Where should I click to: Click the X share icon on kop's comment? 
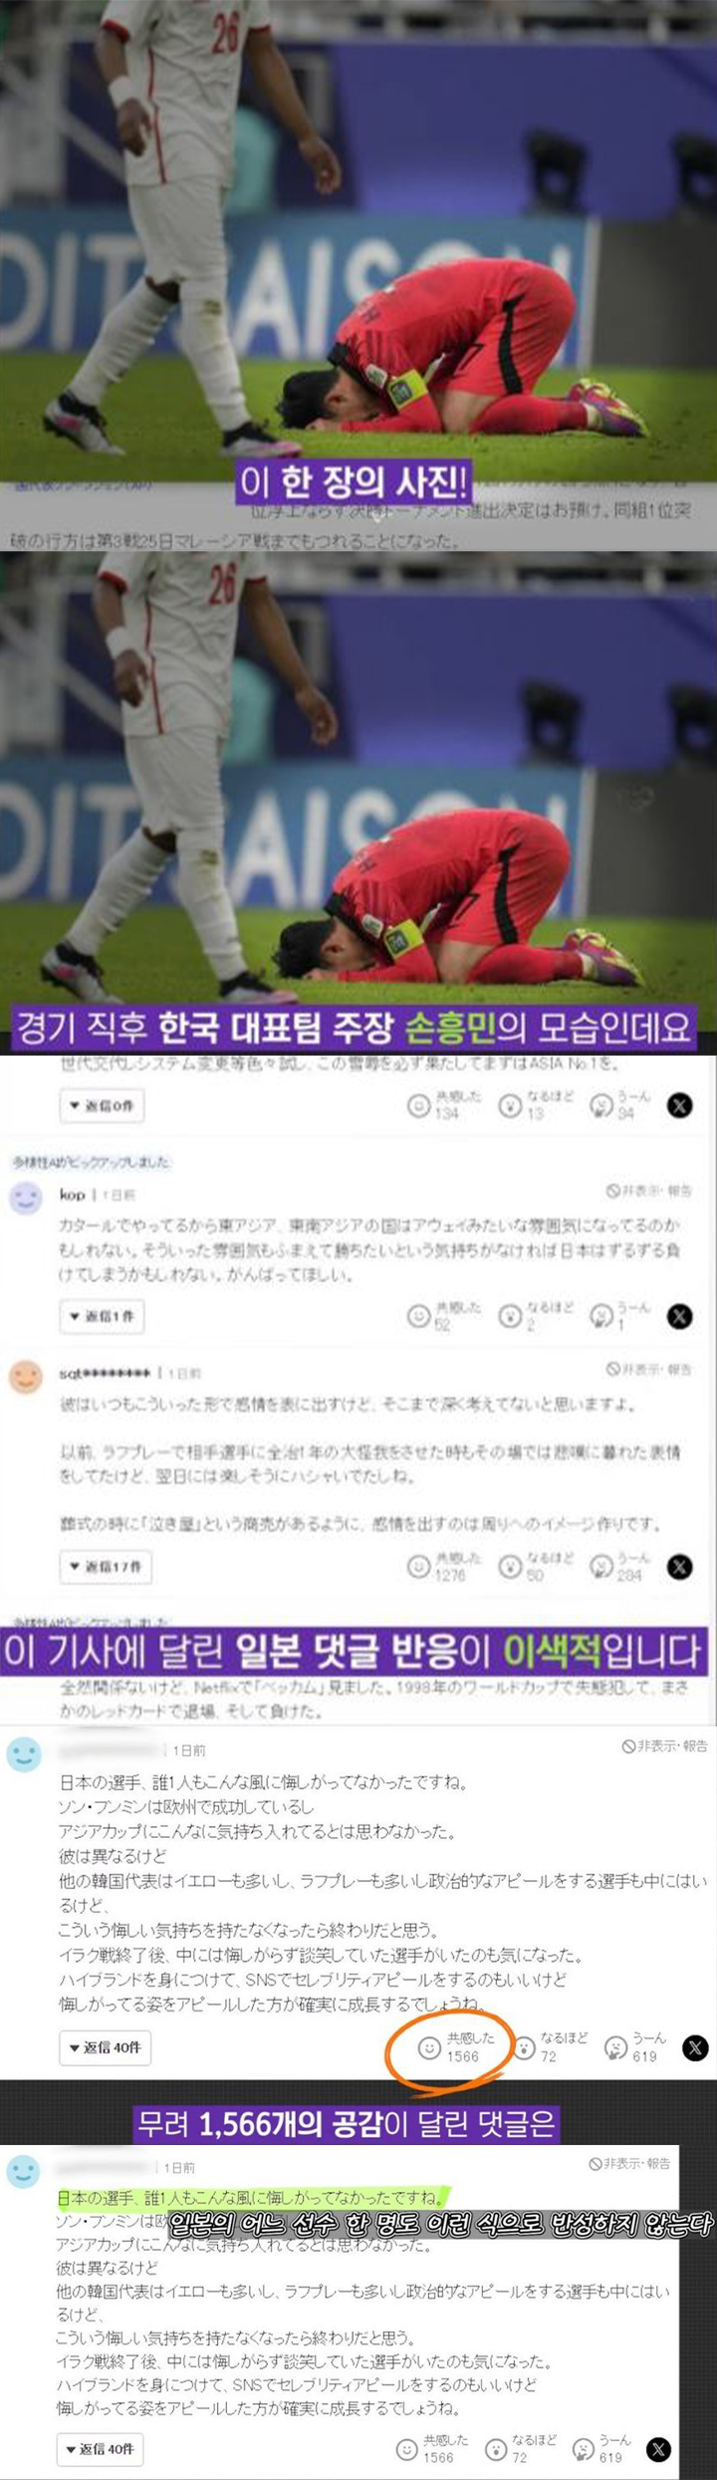[x=679, y=1316]
